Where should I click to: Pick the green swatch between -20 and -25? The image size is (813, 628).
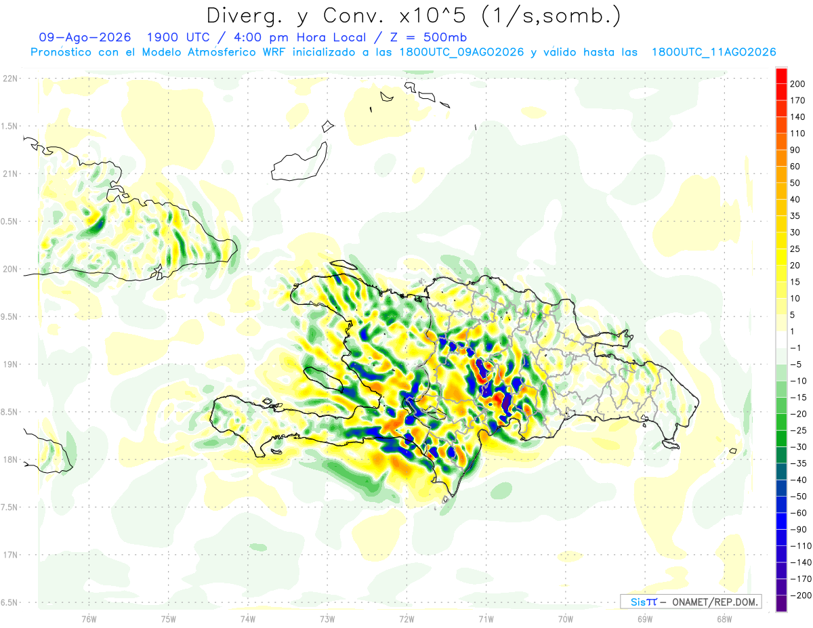coord(782,422)
